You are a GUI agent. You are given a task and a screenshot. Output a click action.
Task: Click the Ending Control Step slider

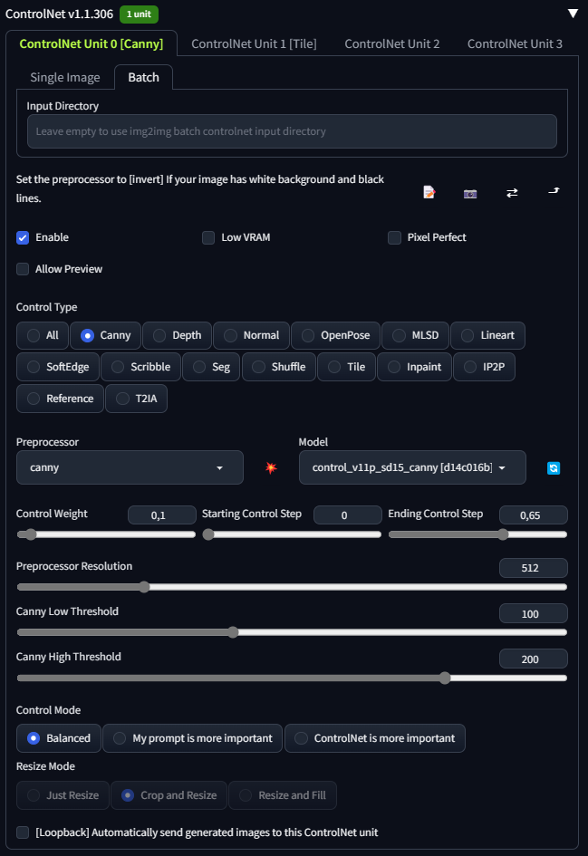(x=477, y=534)
